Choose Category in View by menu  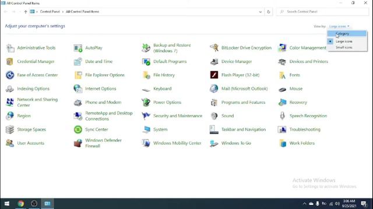click(x=347, y=34)
